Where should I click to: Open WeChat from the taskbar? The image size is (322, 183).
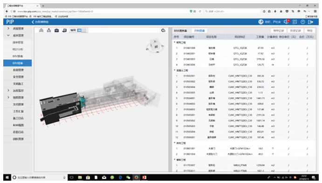point(128,177)
